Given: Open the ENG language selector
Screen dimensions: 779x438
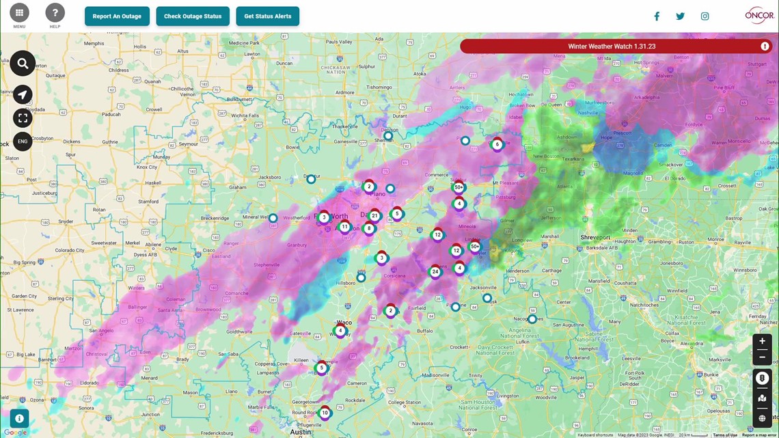Looking at the screenshot, I should point(23,141).
